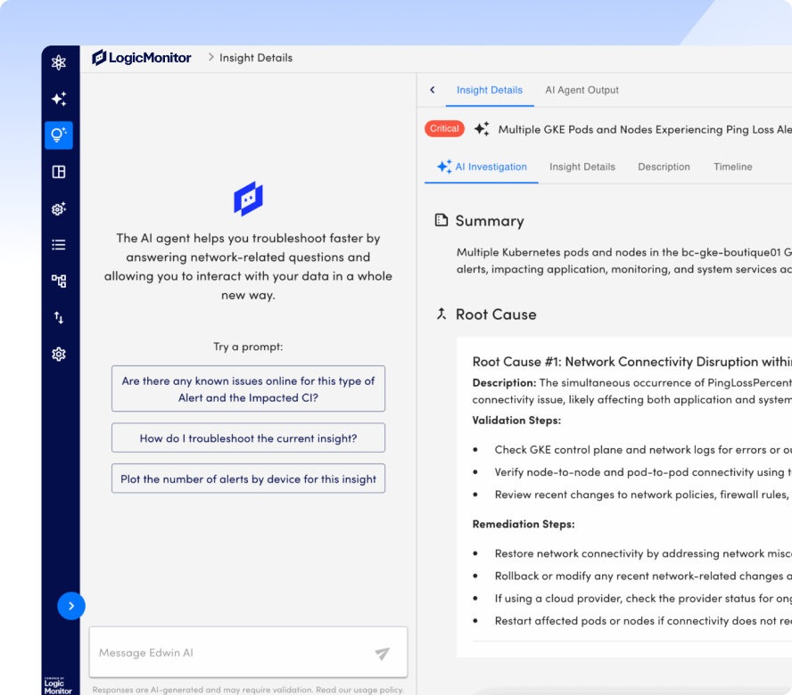
Task: Open the dashboard layout sidebar icon
Action: click(x=59, y=172)
